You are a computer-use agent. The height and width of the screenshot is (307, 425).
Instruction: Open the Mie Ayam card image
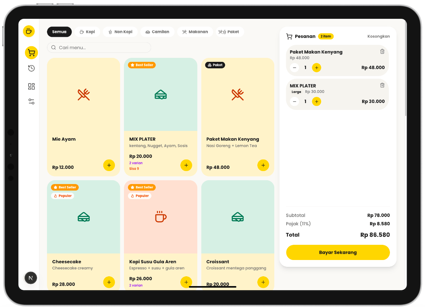(x=83, y=94)
